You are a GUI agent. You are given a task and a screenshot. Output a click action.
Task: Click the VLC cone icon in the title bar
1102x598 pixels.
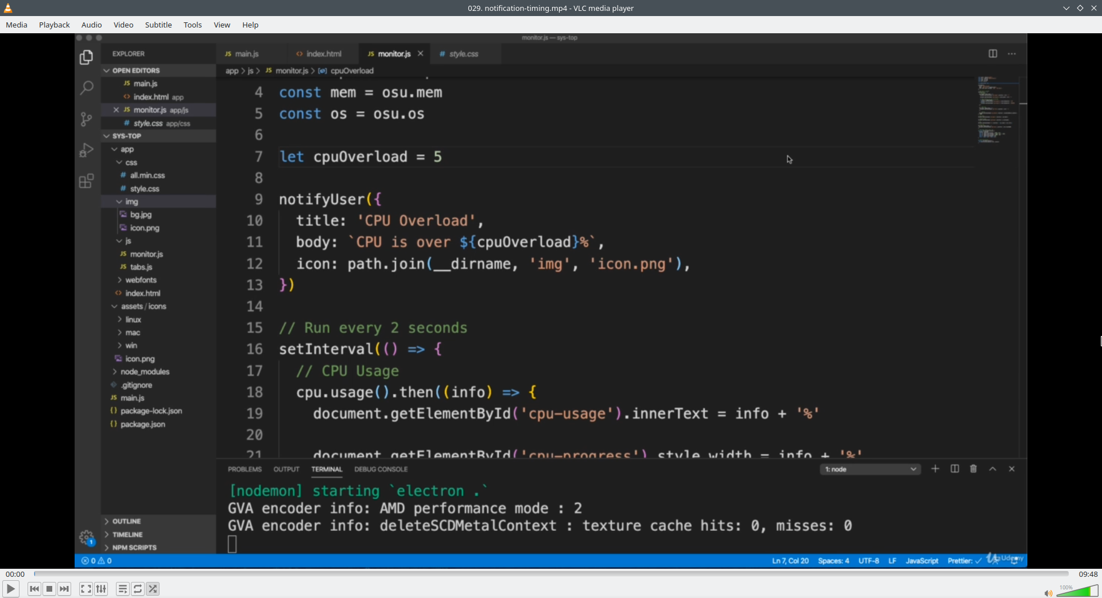click(8, 8)
